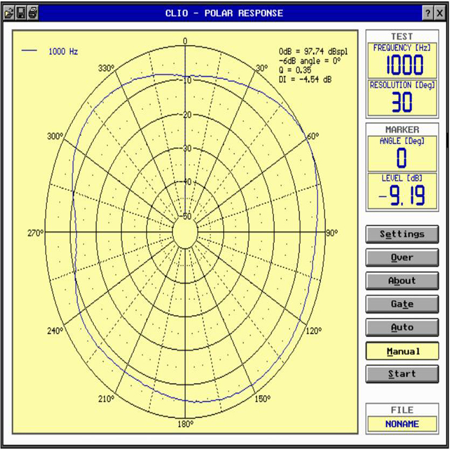
Task: Click the print icon in title bar
Action: point(33,13)
